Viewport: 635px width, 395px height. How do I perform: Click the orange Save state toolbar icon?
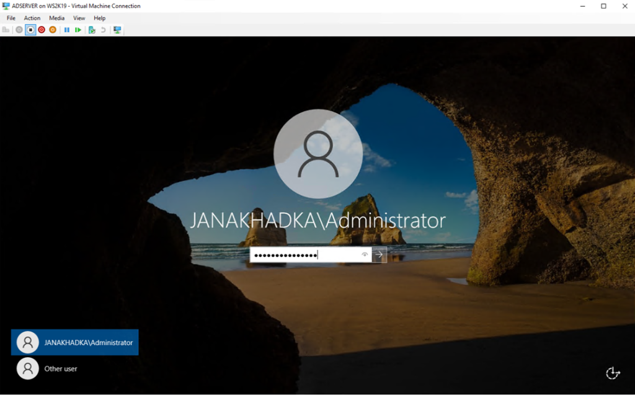(53, 30)
